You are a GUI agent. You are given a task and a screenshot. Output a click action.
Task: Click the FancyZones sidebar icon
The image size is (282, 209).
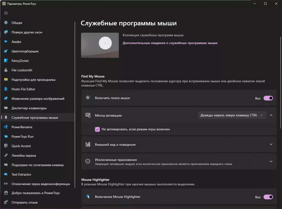tap(6, 61)
